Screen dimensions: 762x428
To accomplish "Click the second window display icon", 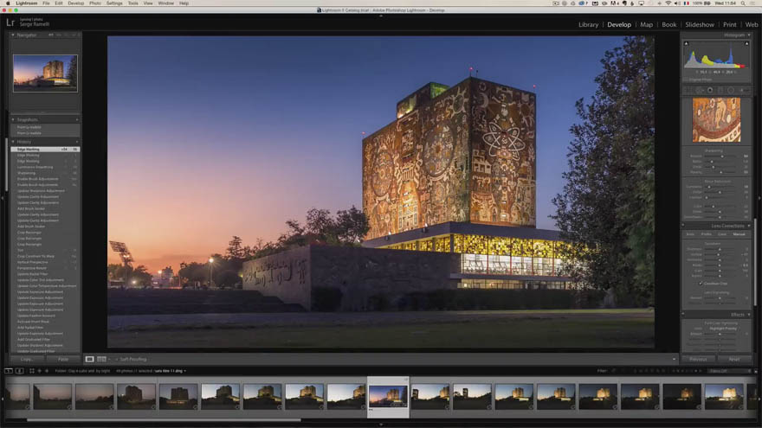I will (x=19, y=371).
